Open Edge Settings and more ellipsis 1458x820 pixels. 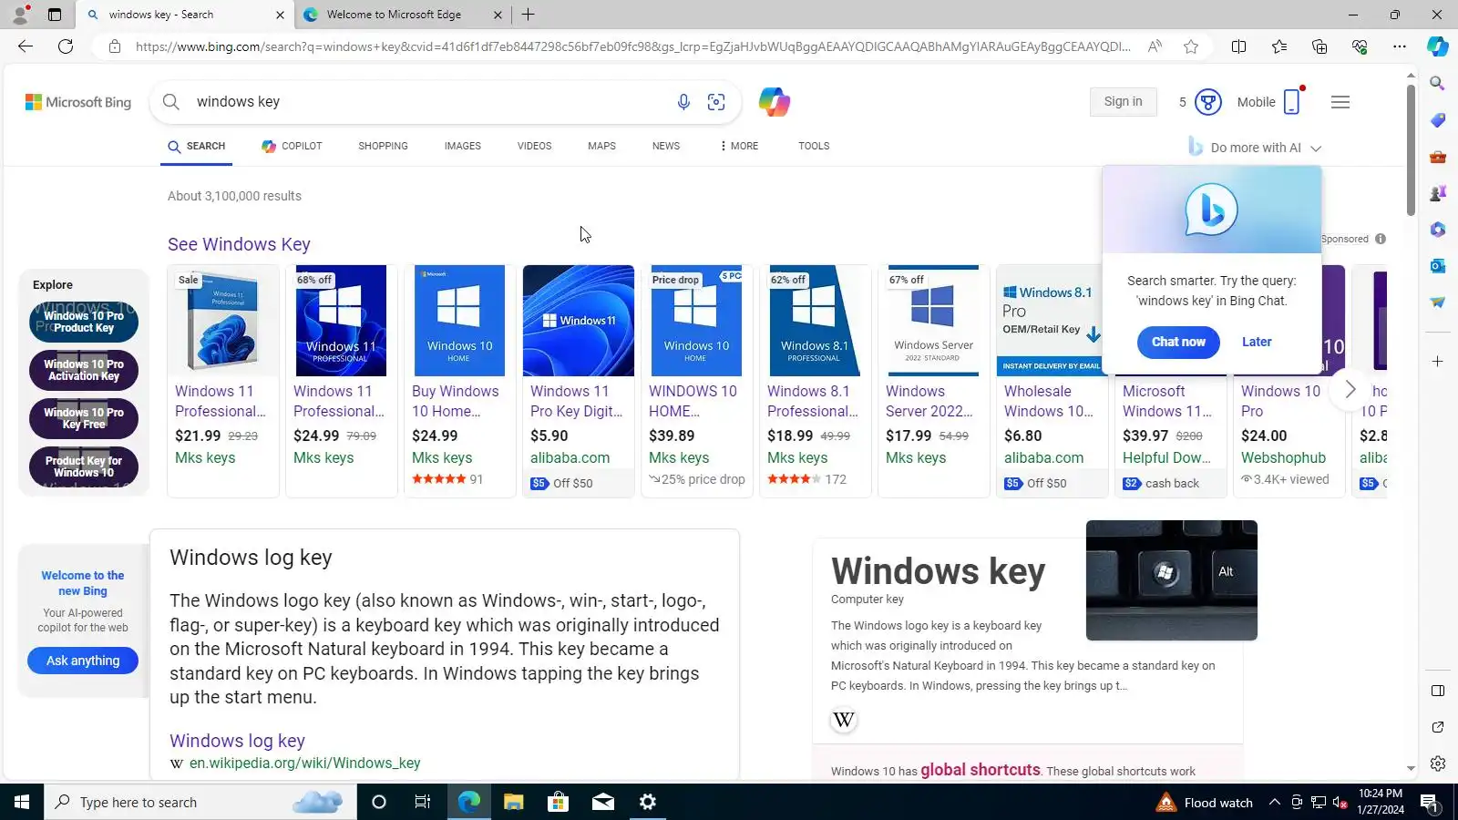1400,46
